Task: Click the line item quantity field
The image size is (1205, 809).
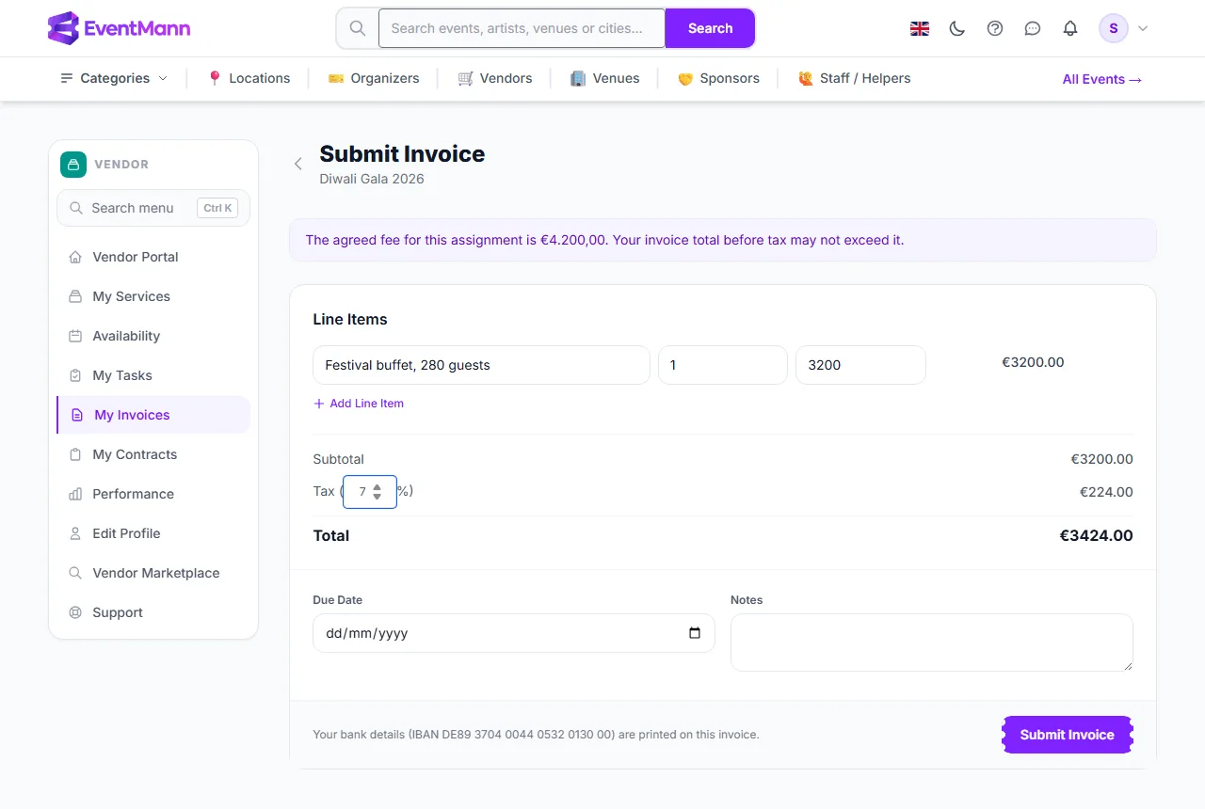Action: 723,365
